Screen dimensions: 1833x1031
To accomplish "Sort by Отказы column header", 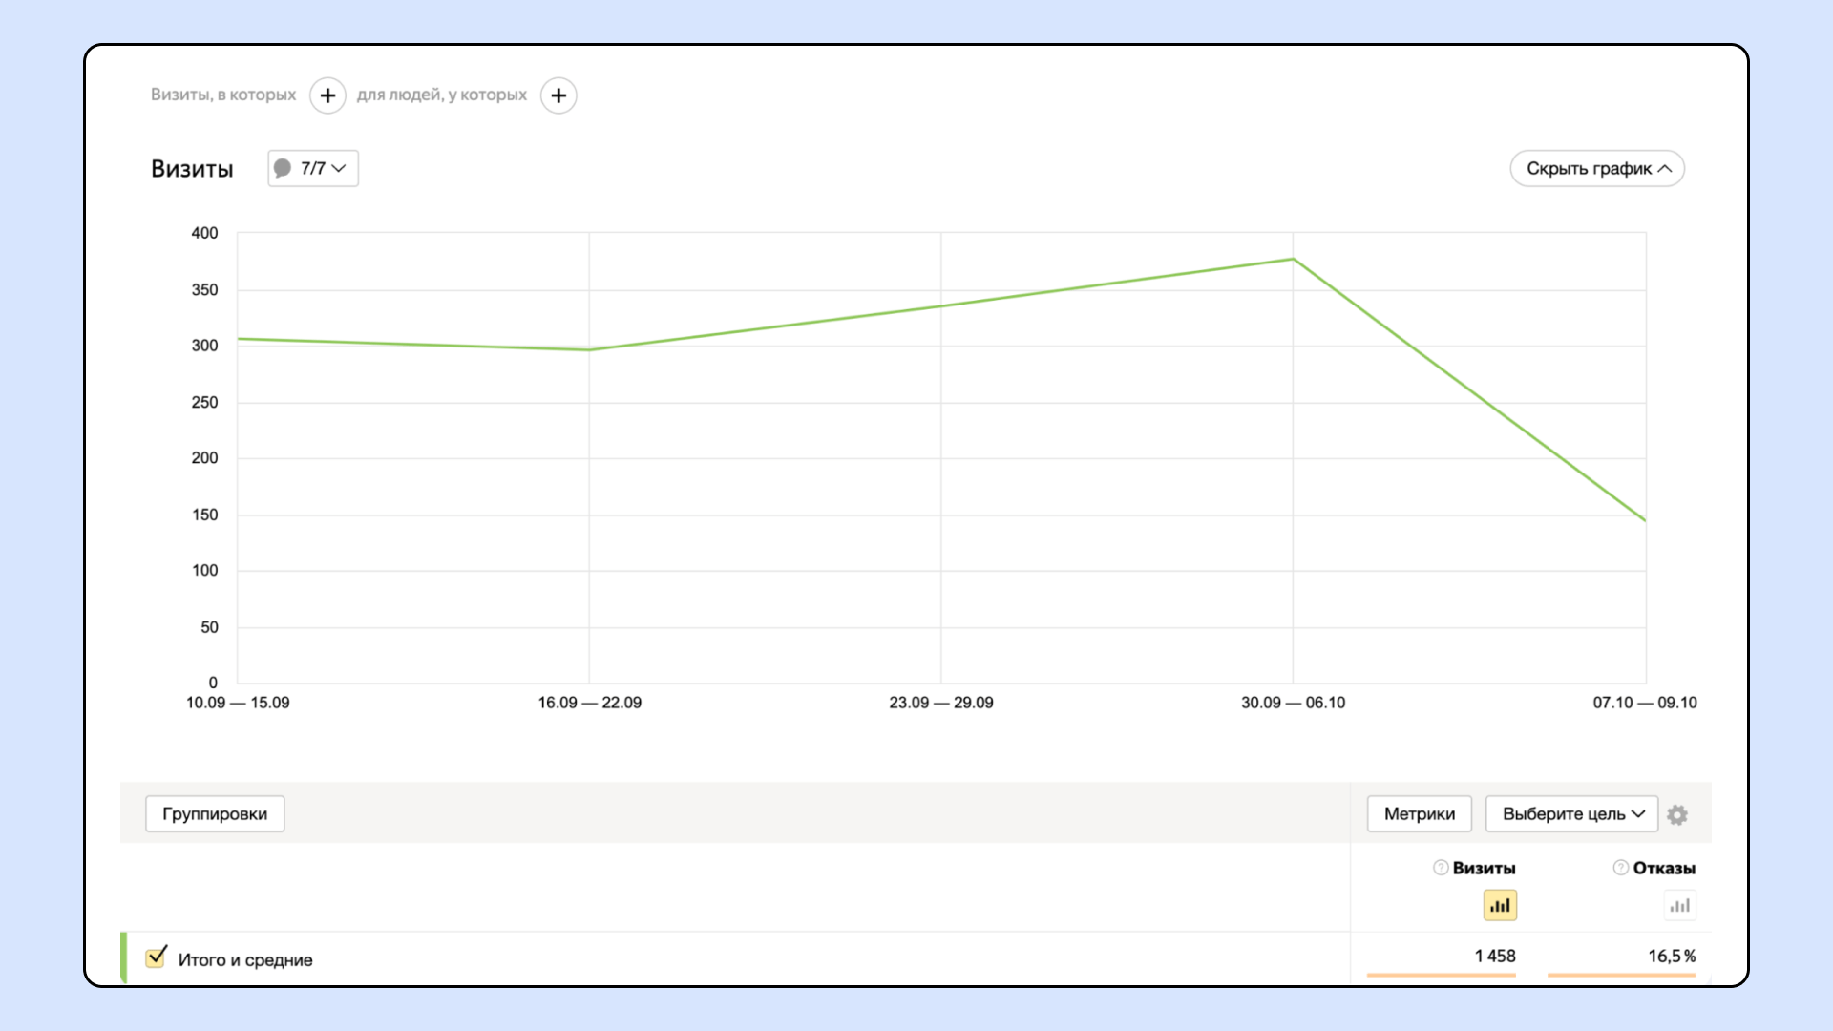I will point(1664,868).
